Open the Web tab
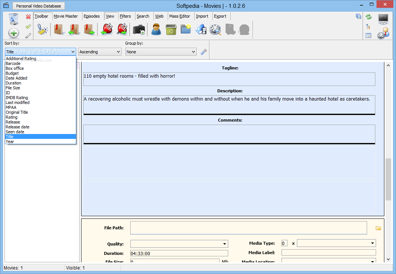The width and height of the screenshot is (396, 274). pos(160,16)
